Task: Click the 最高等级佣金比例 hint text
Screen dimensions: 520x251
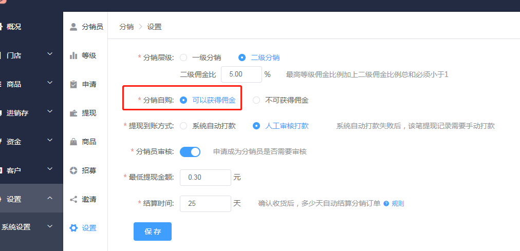Action: tap(367, 74)
